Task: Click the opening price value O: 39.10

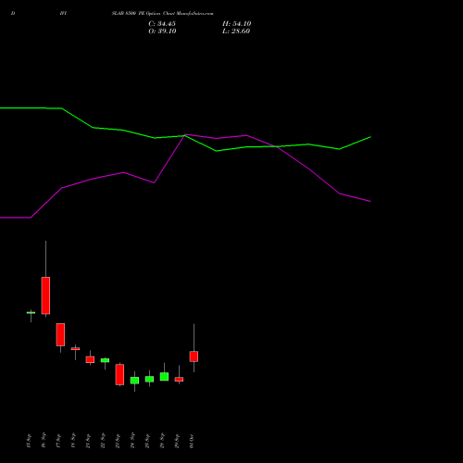Action: tap(162, 31)
